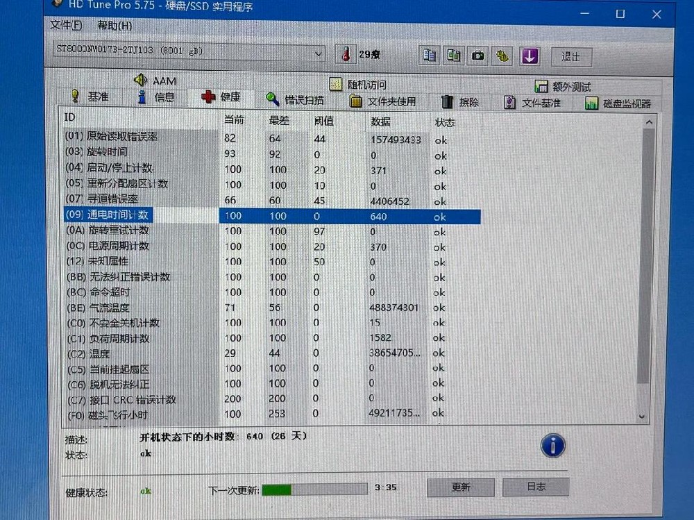Click the camera save screenshot icon

(477, 56)
